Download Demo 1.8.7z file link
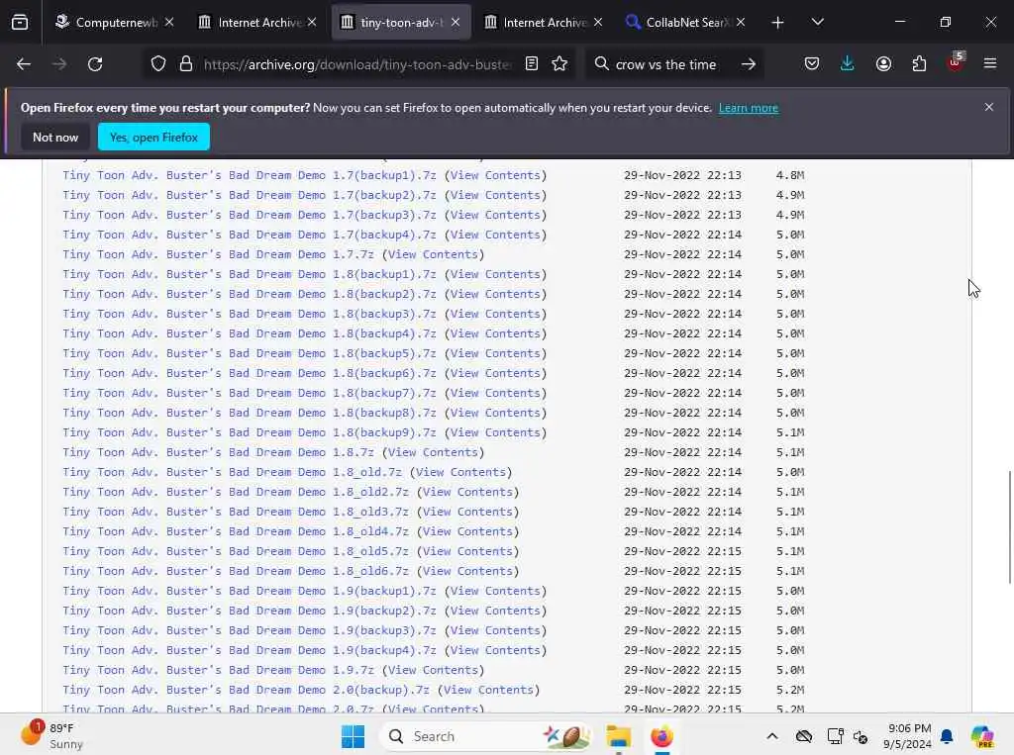Viewport: 1014px width, 755px height. 218,452
